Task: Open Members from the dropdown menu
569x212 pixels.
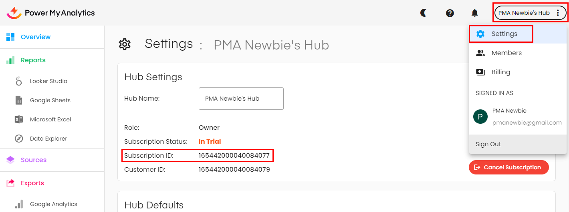Action: pos(506,53)
